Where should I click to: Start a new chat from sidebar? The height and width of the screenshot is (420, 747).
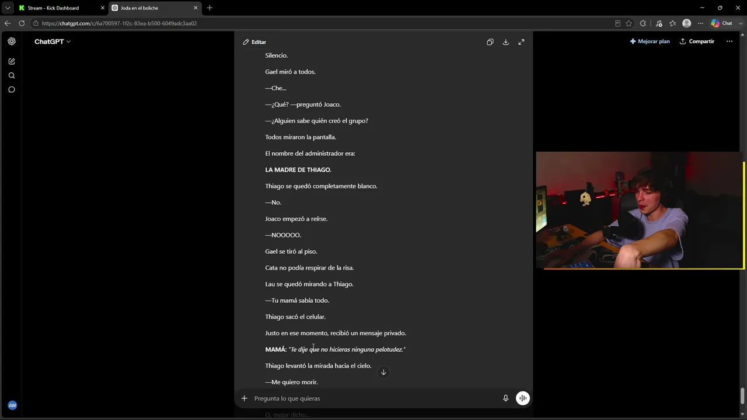[12, 61]
